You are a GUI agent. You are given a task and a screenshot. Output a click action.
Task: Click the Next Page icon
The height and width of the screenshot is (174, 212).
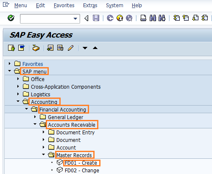point(195,18)
